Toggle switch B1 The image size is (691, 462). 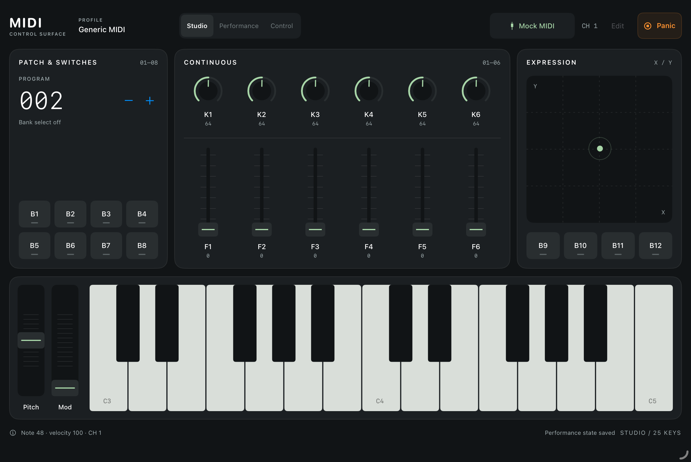pos(35,214)
